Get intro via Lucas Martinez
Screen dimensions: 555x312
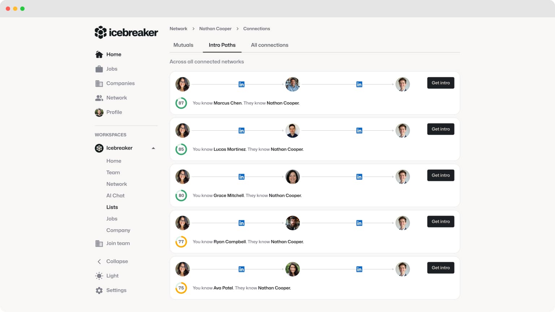pyautogui.click(x=441, y=129)
